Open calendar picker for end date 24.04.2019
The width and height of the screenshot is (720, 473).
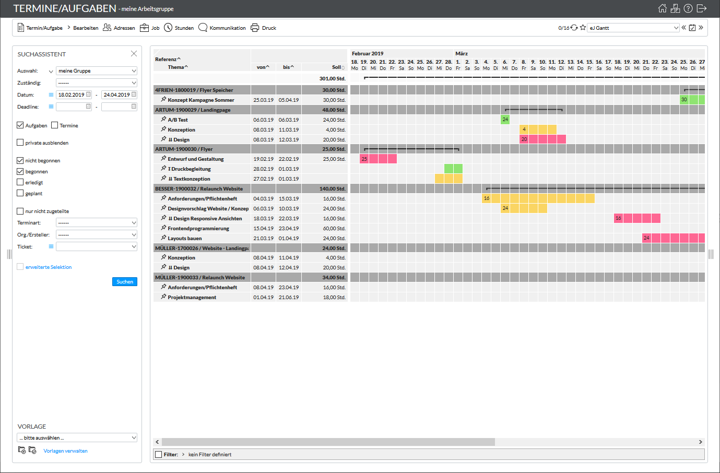134,94
